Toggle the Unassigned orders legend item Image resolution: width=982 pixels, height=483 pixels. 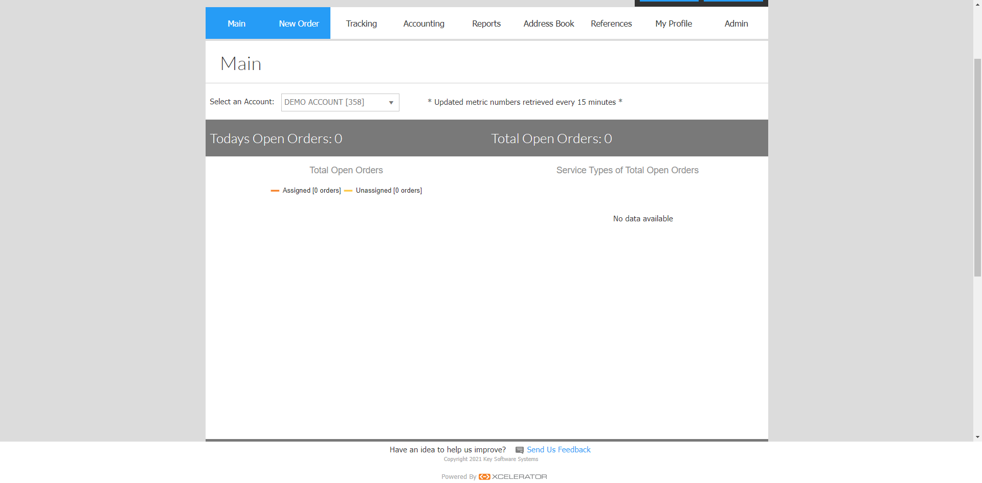[383, 190]
